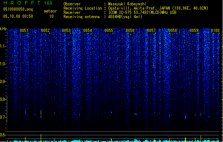Click the 1.0 kHz axis label
The width and height of the screenshot is (223, 142).
click(x=3, y=64)
